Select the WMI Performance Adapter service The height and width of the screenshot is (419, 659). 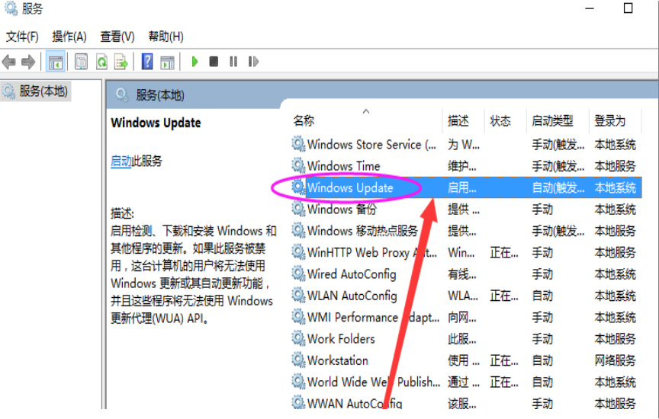click(466, 318)
